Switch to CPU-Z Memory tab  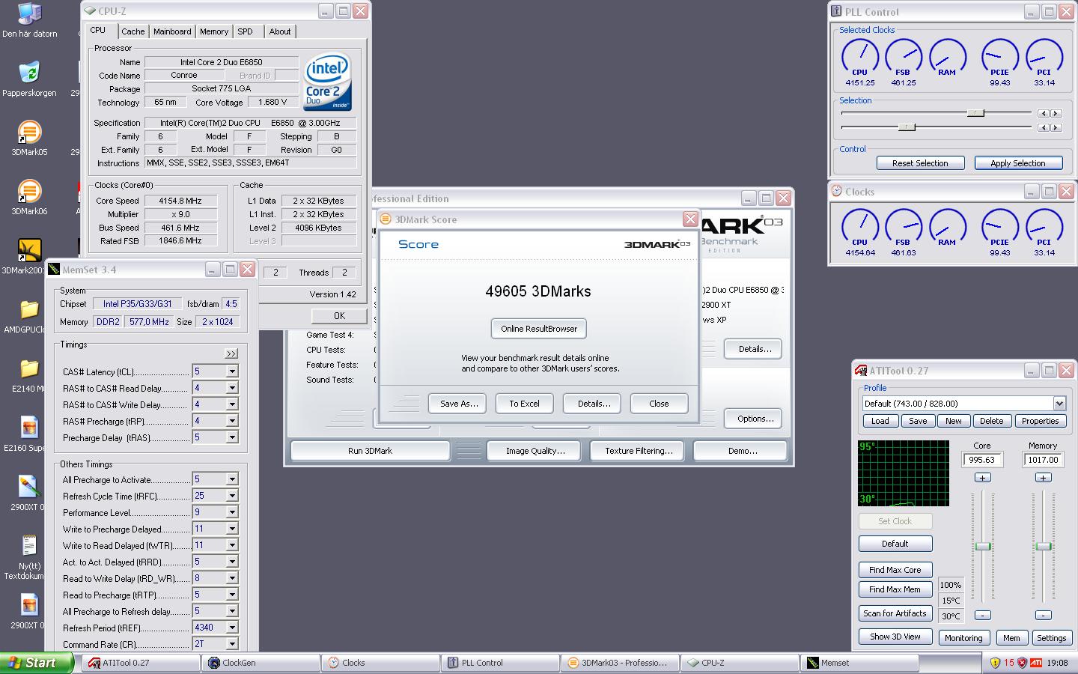click(214, 31)
